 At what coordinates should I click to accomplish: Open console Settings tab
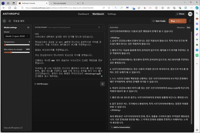coord(112,14)
